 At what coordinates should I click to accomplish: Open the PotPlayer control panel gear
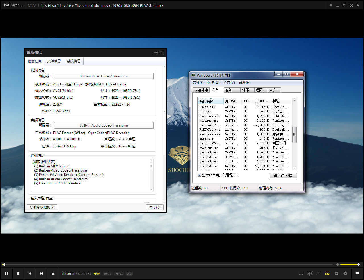345,273
